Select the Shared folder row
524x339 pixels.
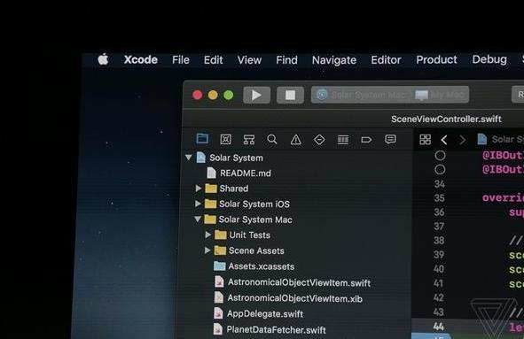[x=227, y=189]
